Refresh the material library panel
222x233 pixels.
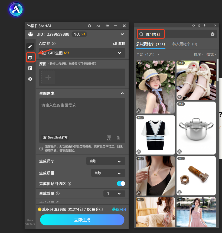tap(199, 26)
